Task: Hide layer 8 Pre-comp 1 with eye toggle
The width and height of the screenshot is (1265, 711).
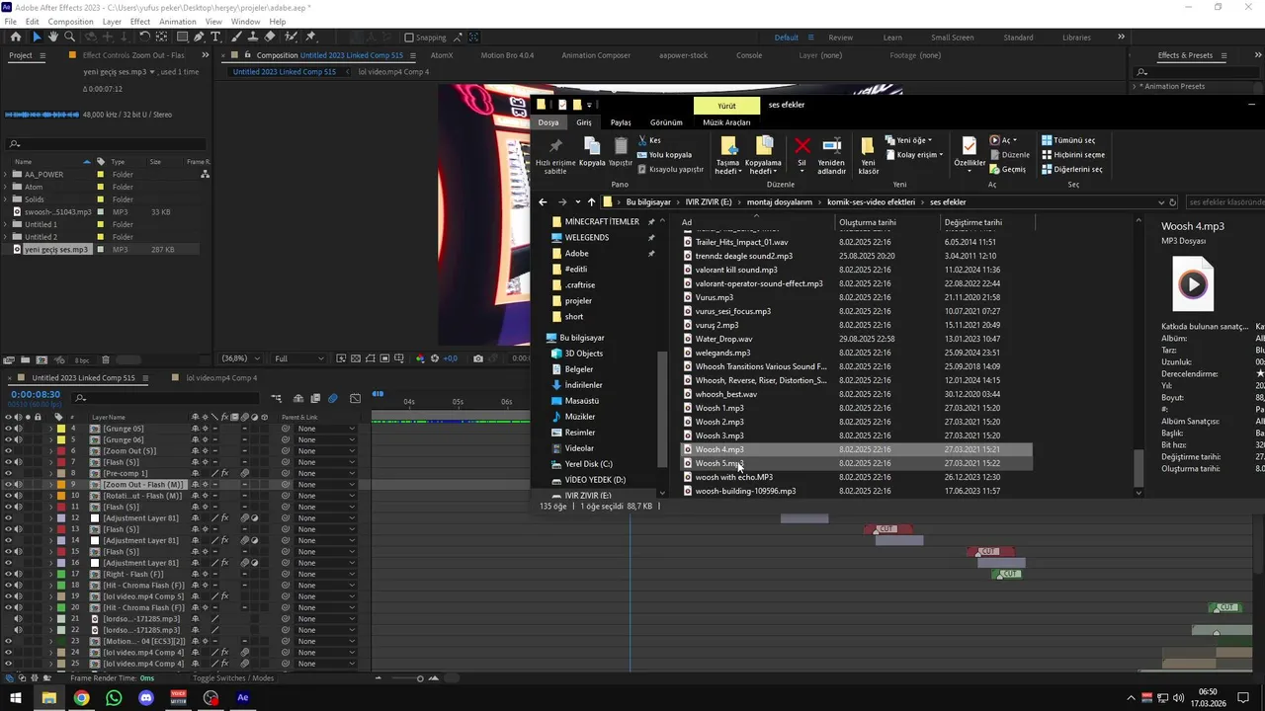Action: tap(8, 473)
